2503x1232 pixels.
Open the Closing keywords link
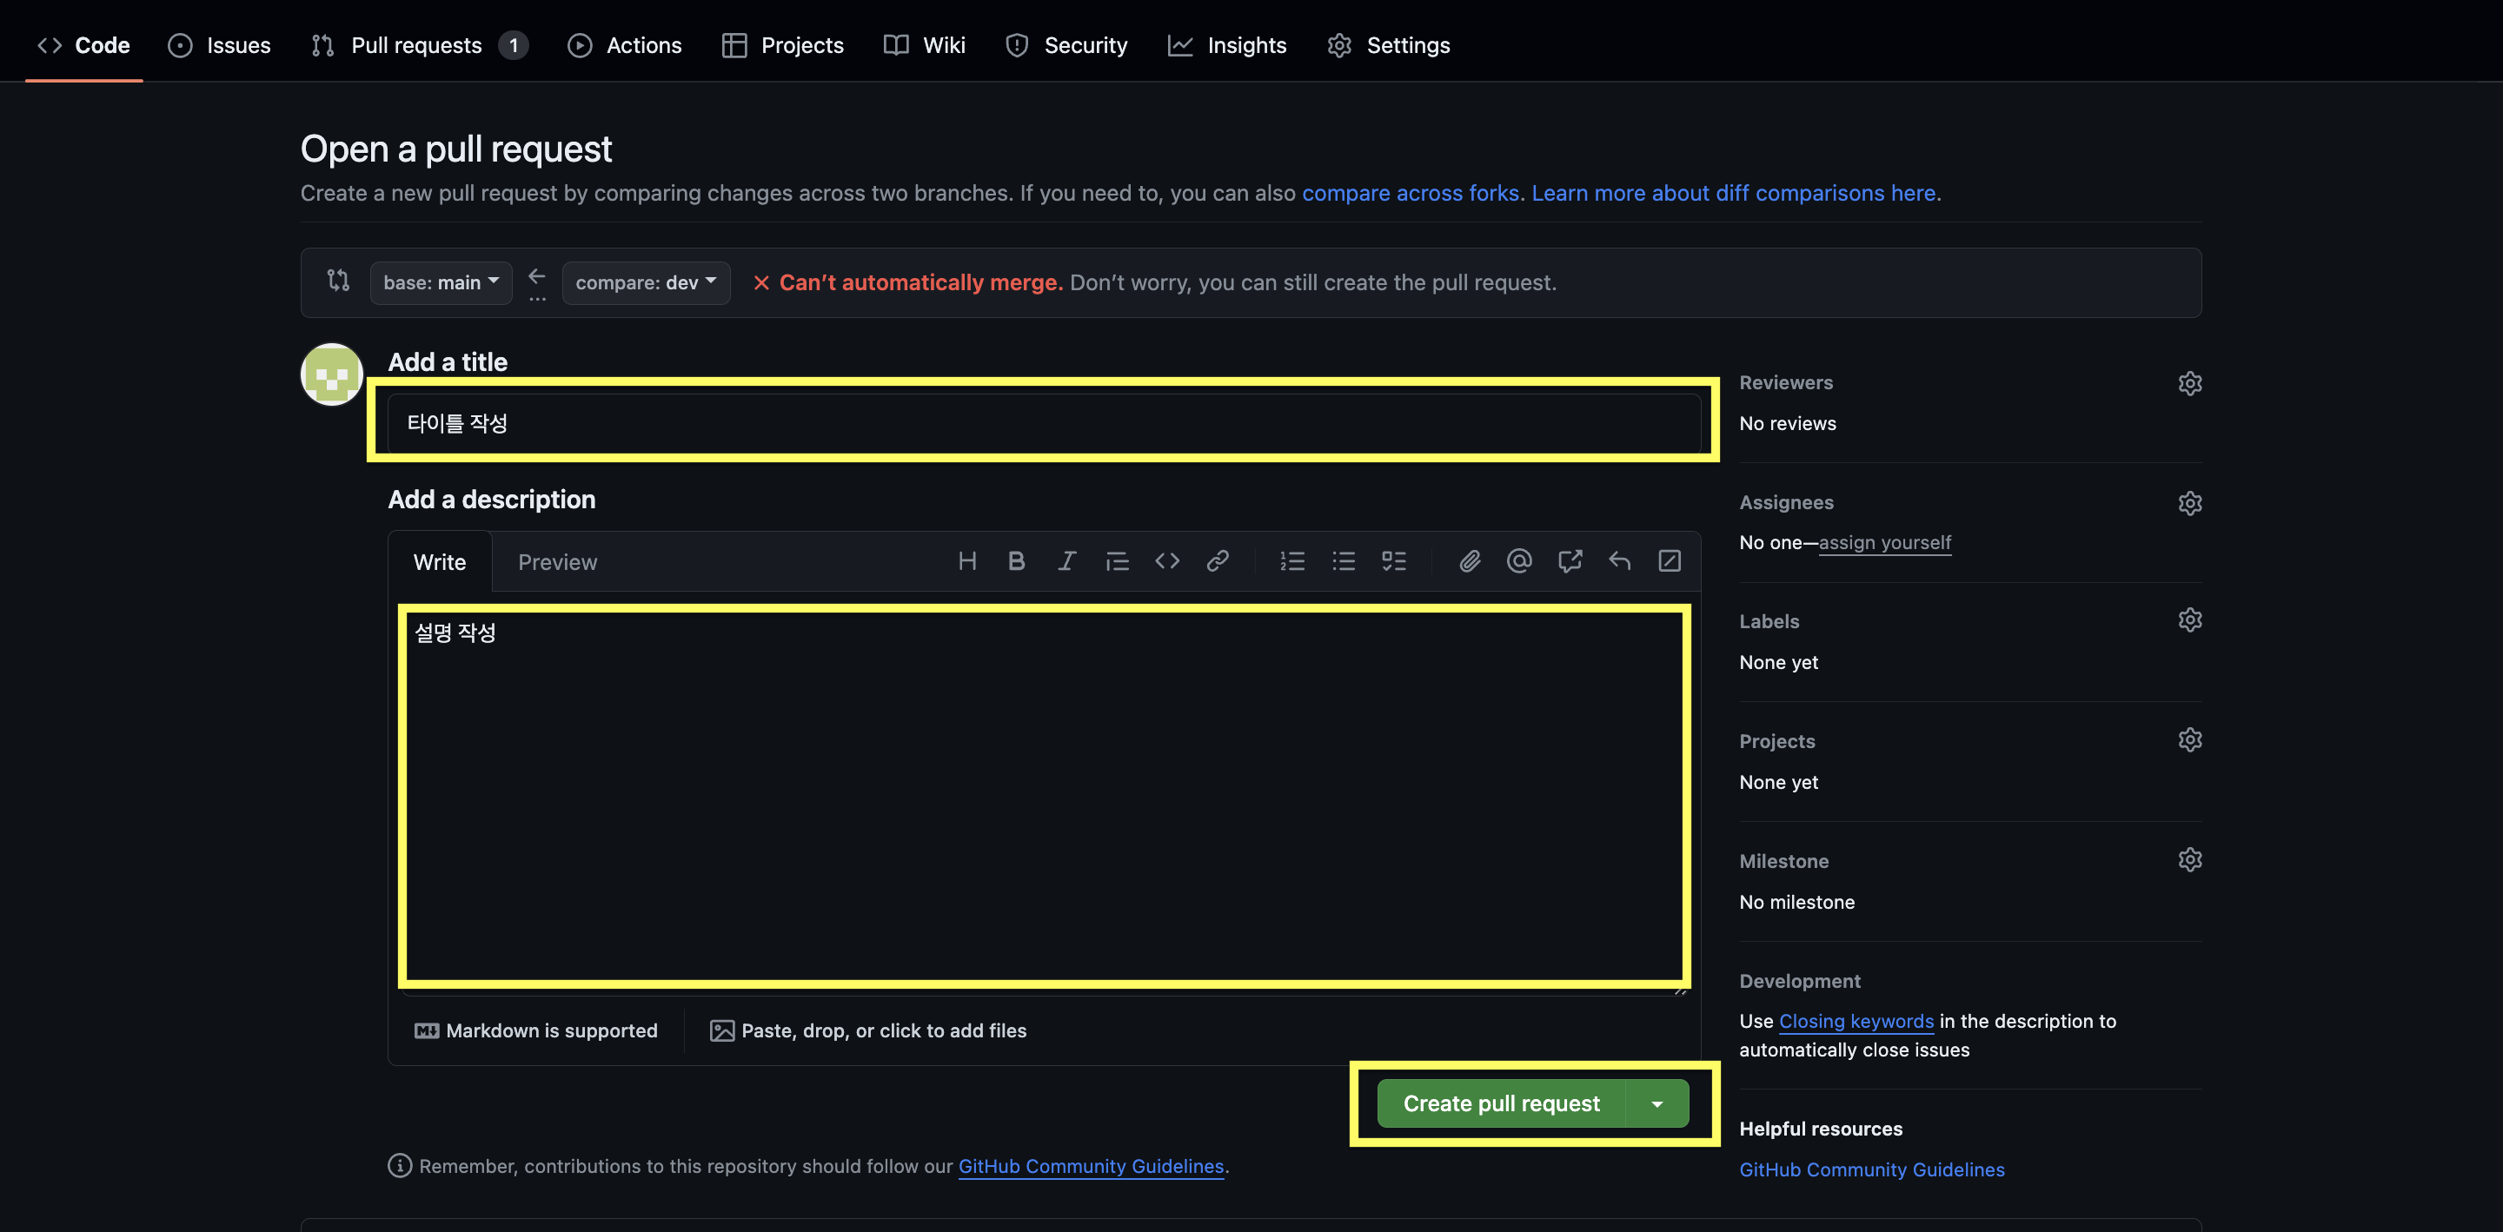tap(1856, 1021)
